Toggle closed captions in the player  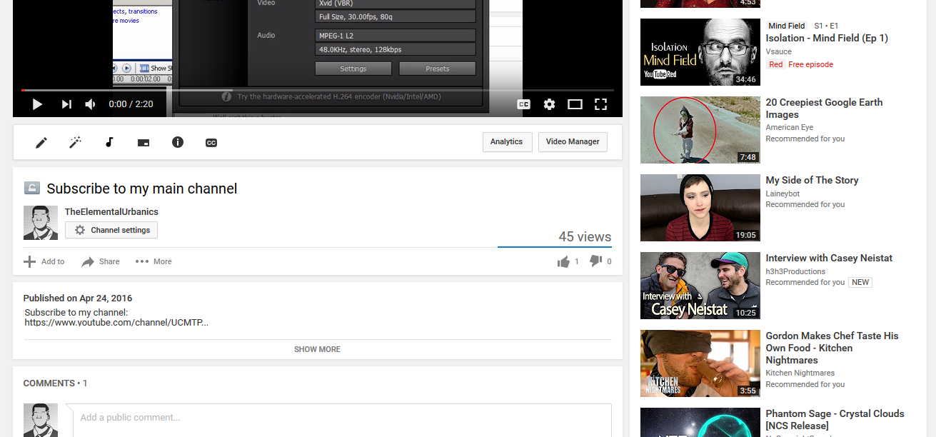tap(523, 104)
